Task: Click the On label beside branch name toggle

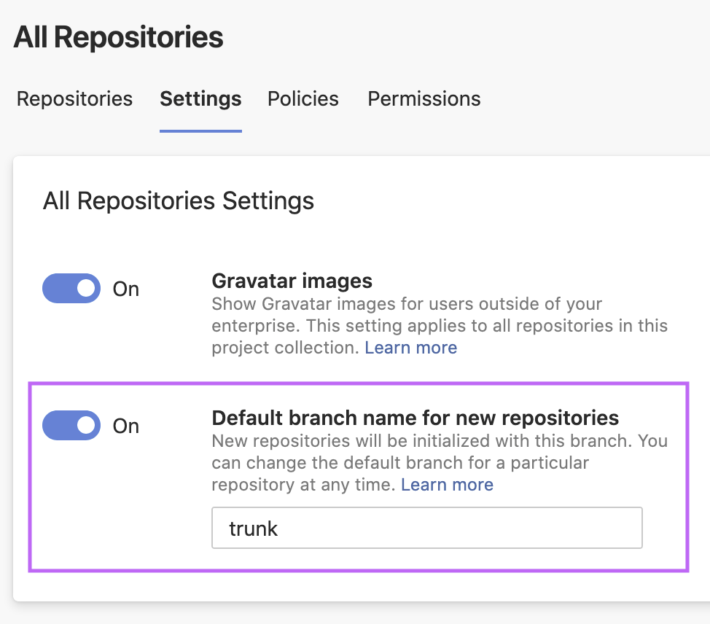Action: pos(125,426)
